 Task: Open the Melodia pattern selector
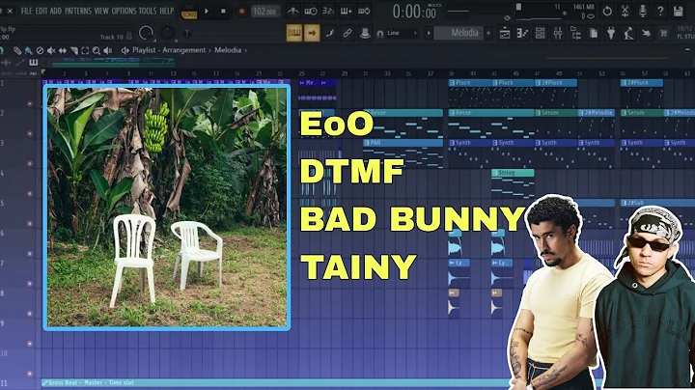pyautogui.click(x=459, y=33)
